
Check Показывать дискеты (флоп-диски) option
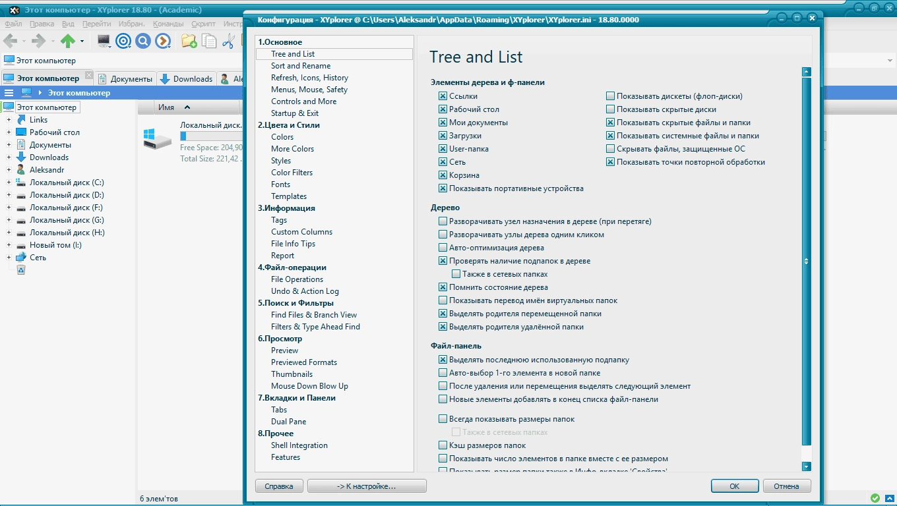(x=610, y=96)
